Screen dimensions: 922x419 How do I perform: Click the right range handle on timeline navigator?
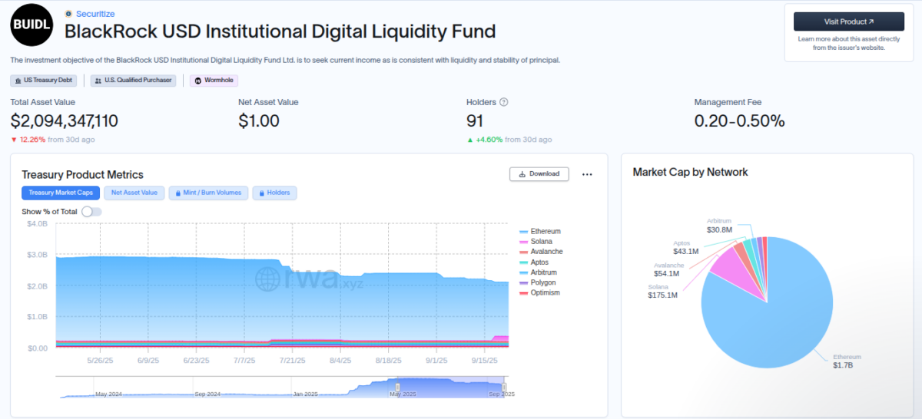tap(505, 387)
